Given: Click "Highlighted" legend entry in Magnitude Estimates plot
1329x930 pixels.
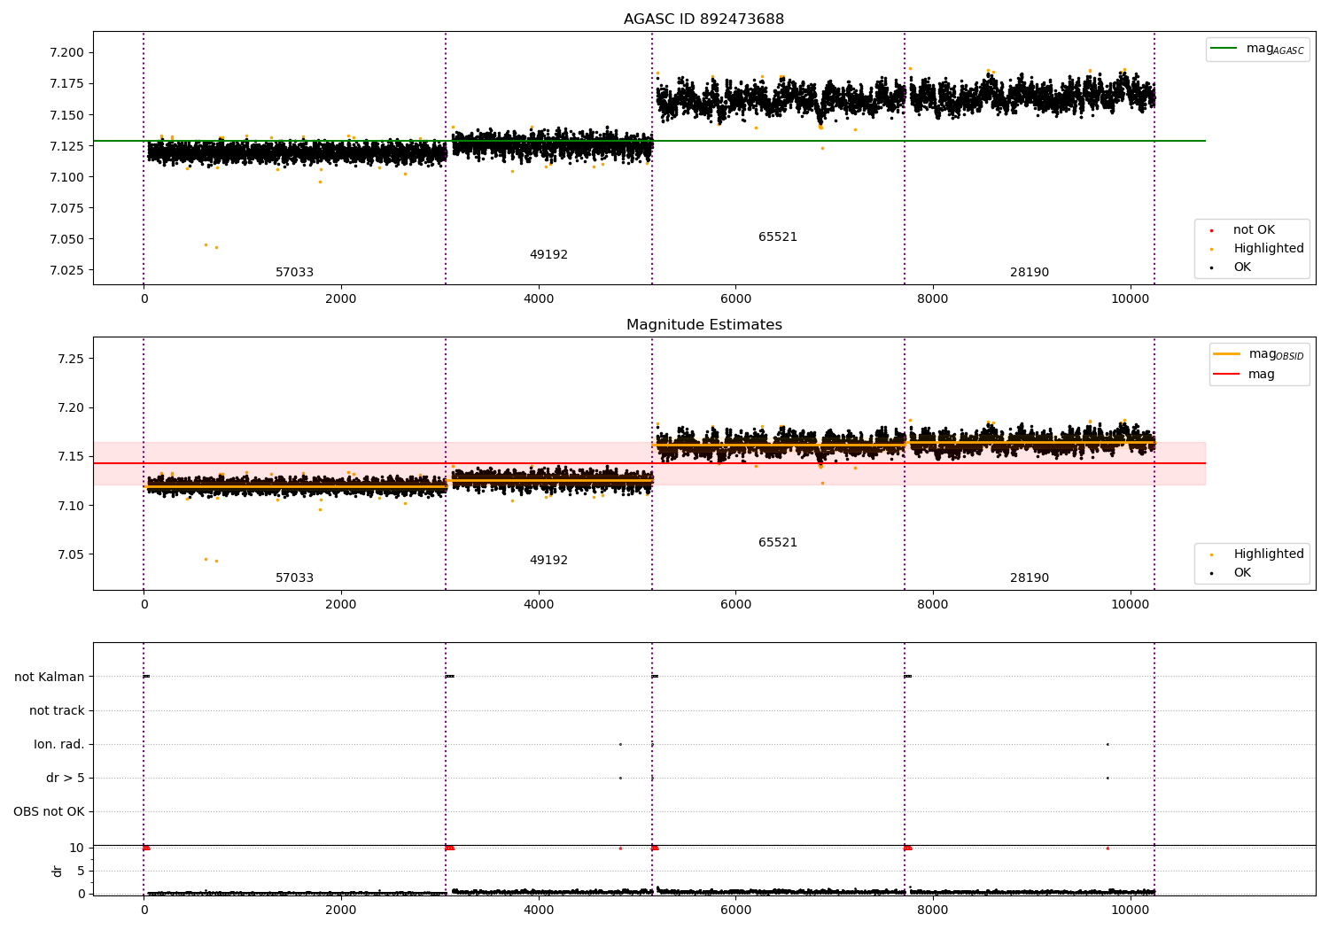Looking at the screenshot, I should 1256,554.
